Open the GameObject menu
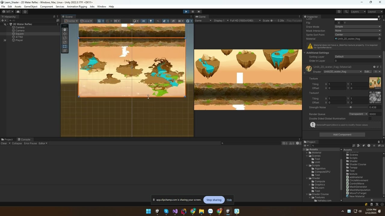Screen dimensions: 385x216 tap(31, 7)
